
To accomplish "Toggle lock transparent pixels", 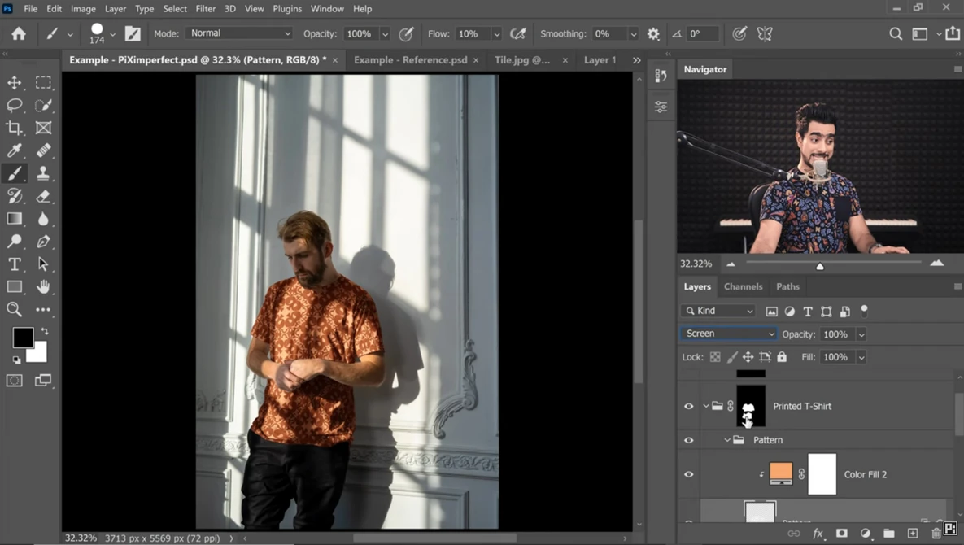I will pyautogui.click(x=715, y=357).
